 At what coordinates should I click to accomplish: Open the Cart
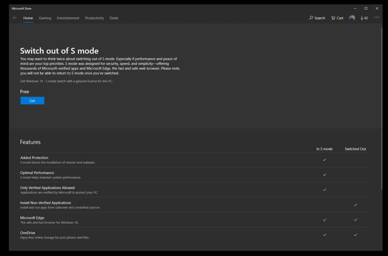pyautogui.click(x=337, y=18)
